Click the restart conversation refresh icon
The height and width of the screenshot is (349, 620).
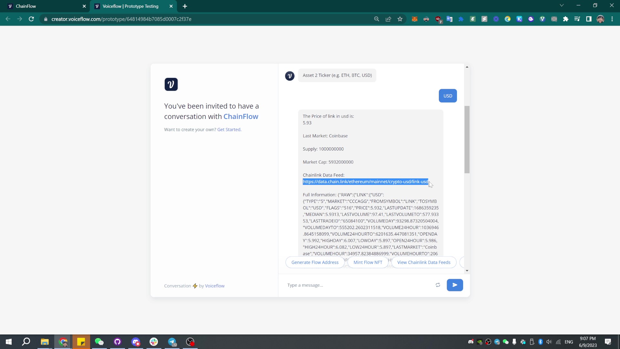pos(438,285)
